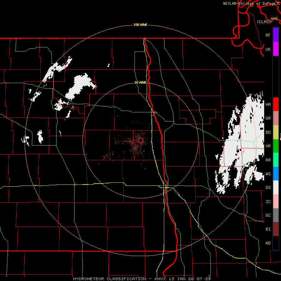
Task: Click the HA red legend swatch
Action: click(276, 104)
